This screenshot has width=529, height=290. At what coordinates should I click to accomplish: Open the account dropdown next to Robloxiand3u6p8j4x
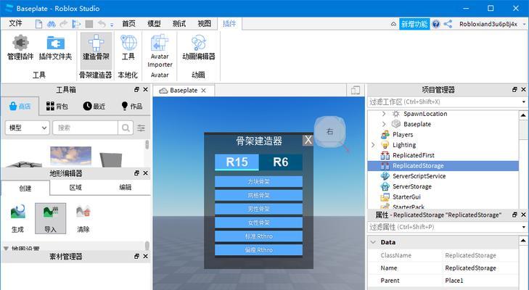coord(524,24)
